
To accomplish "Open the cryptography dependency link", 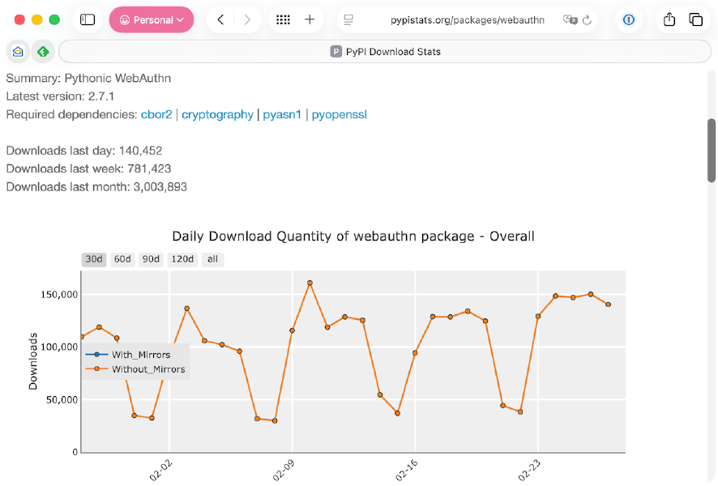I will pos(217,114).
